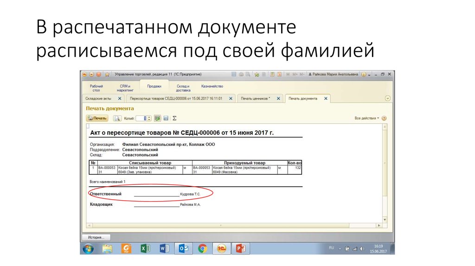Open the calculator icon in title bar
Viewport: 475px width, 266px height.
click(x=272, y=75)
